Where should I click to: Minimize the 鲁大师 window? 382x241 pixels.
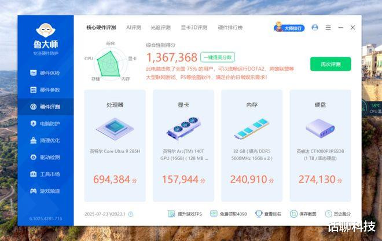340,28
